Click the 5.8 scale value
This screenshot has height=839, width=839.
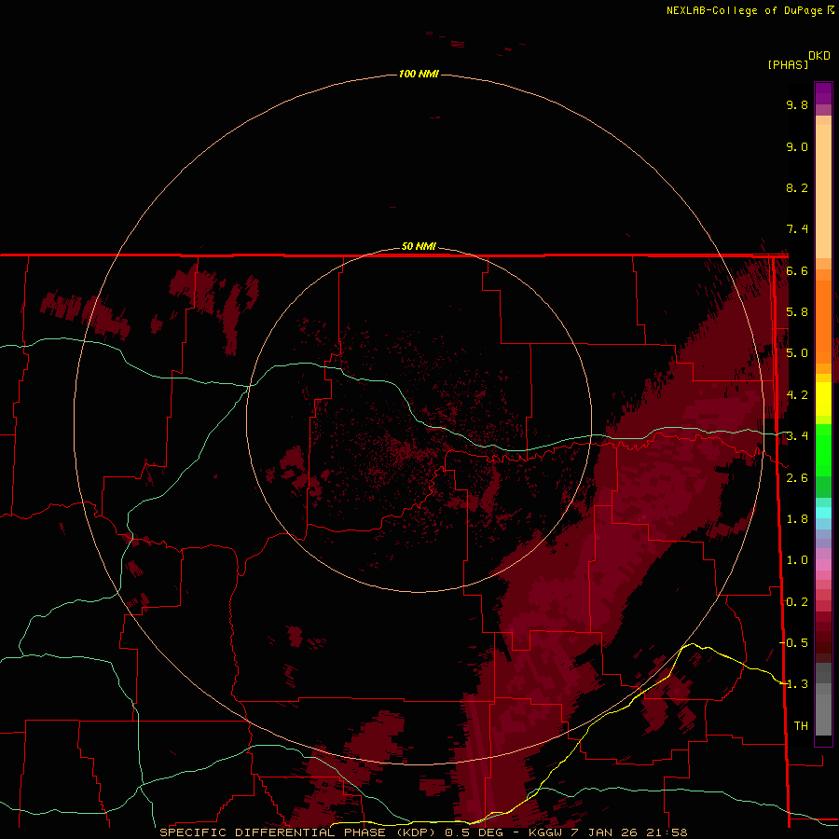[x=797, y=312]
